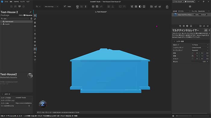The image size is (211, 118).
Task: Click the Test-House2* viewport tab
Action: (x=101, y=12)
